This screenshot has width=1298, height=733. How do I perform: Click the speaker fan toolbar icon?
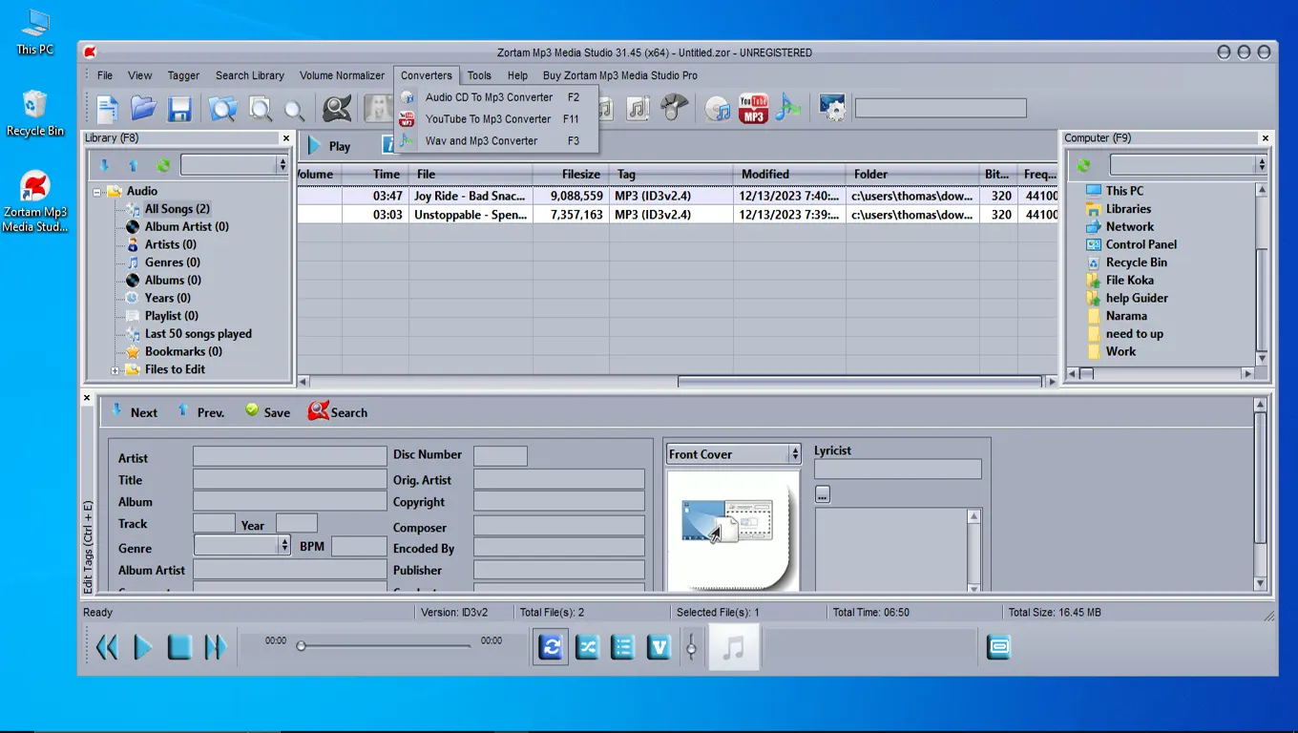click(x=674, y=108)
